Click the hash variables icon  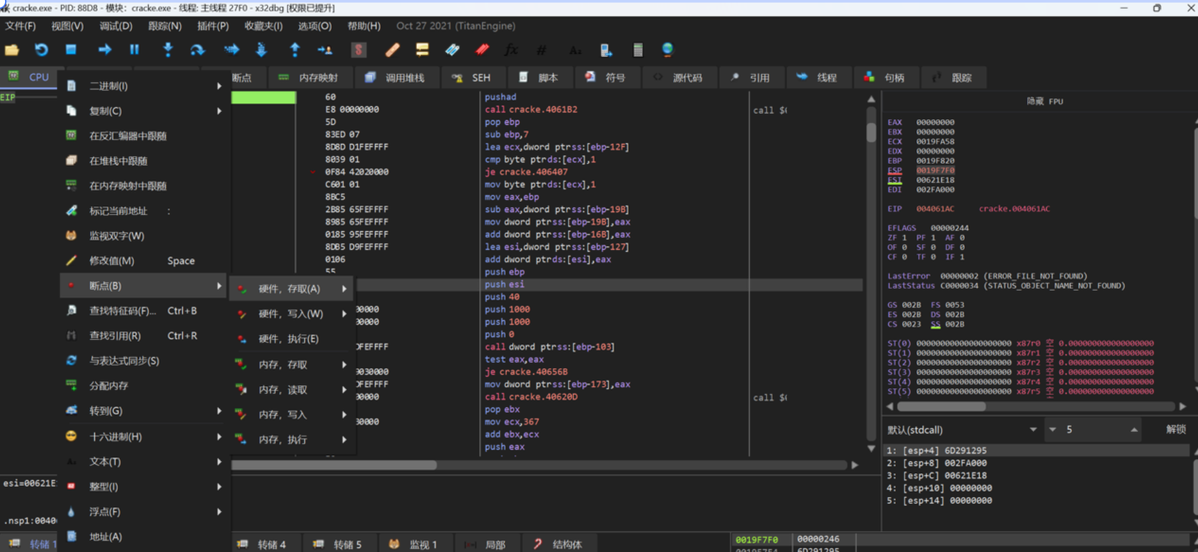pos(542,50)
